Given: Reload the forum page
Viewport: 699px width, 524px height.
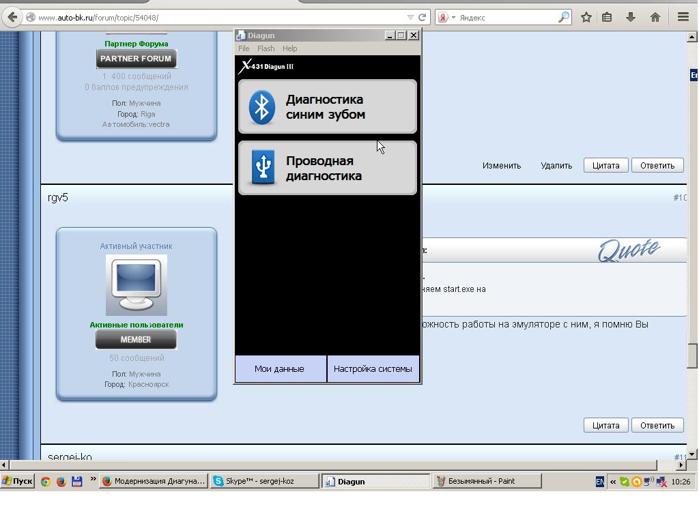Looking at the screenshot, I should tap(422, 17).
